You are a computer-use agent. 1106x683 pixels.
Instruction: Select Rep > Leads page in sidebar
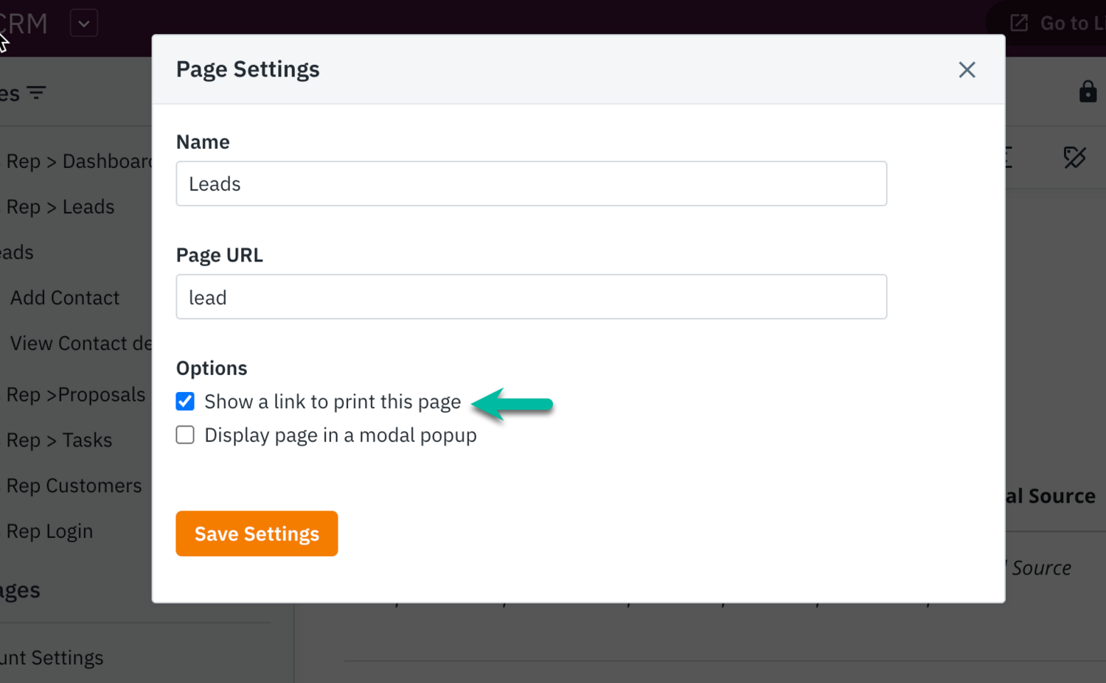tap(60, 207)
